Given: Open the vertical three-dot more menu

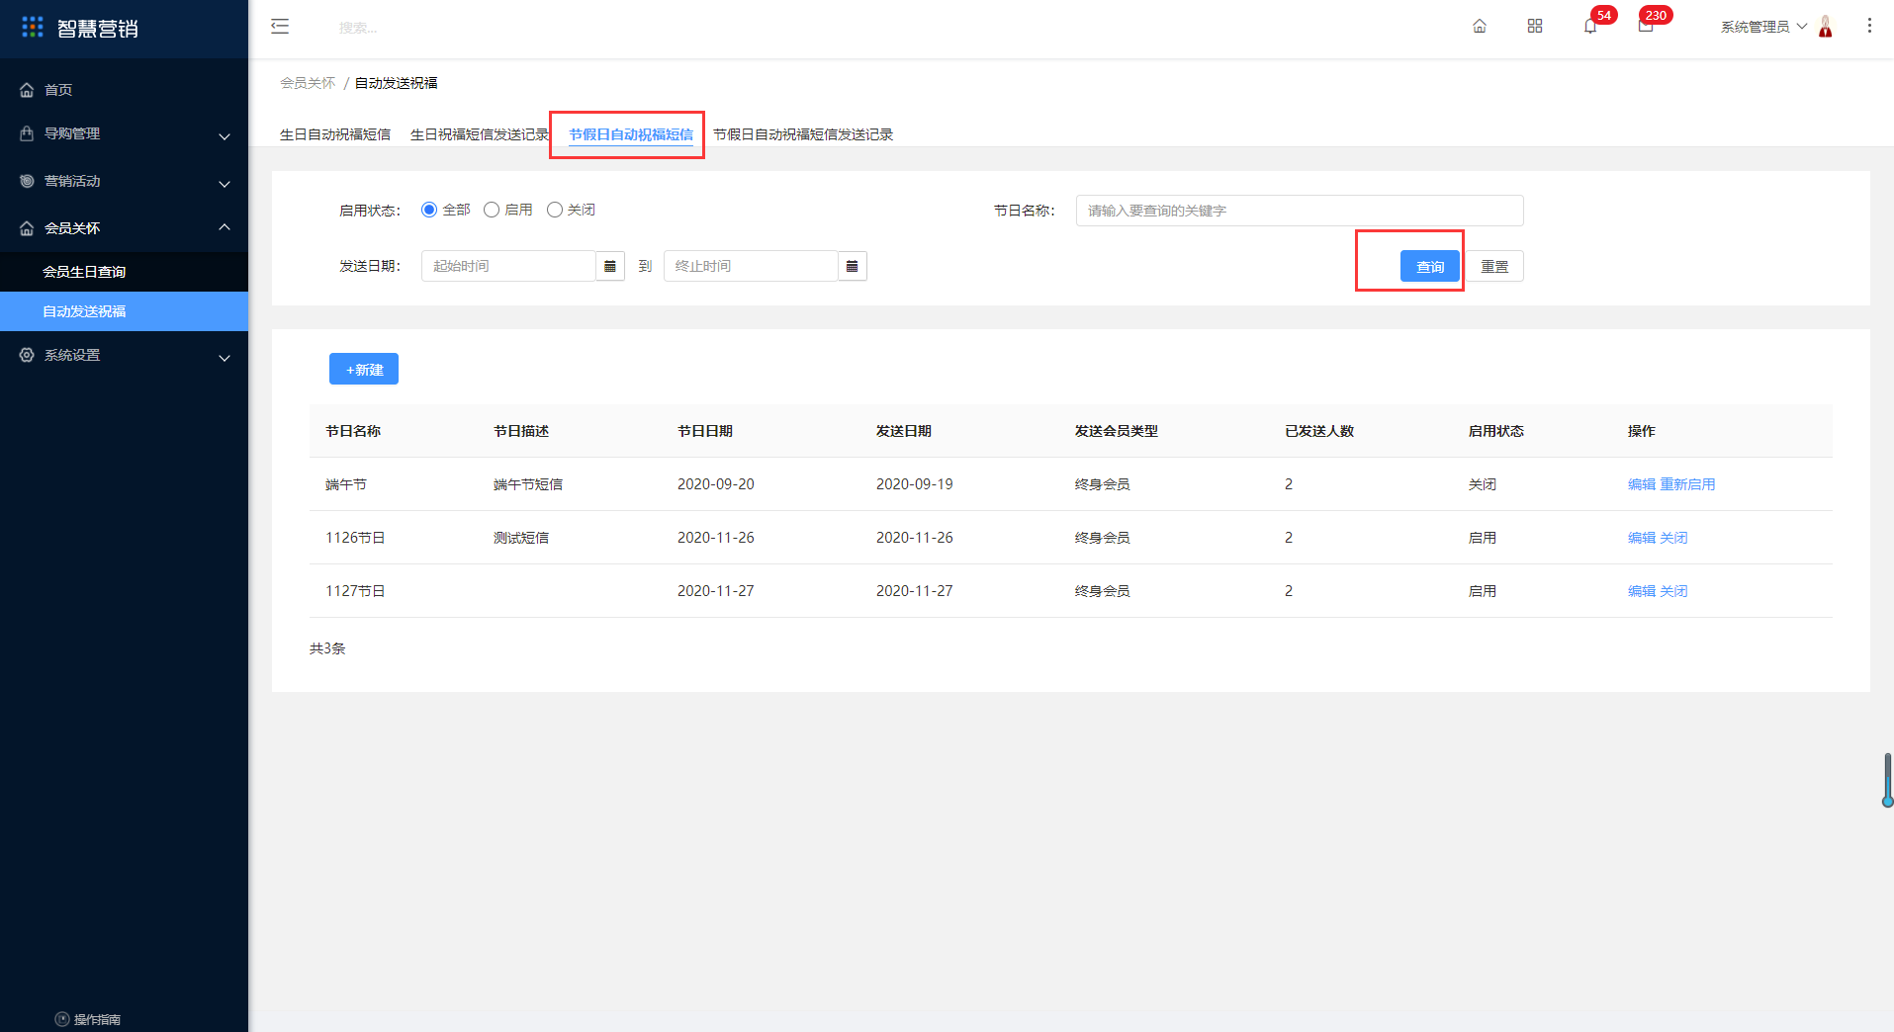Looking at the screenshot, I should [1869, 26].
